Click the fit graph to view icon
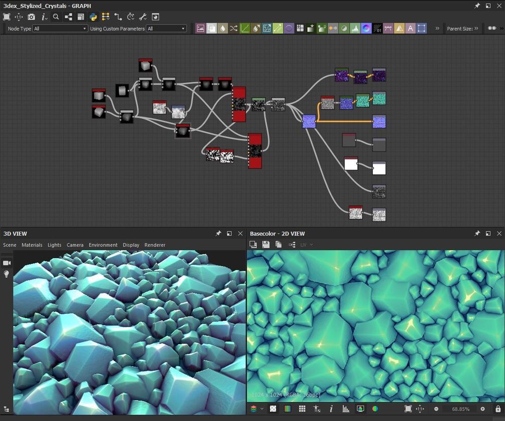The height and width of the screenshot is (421, 505). coord(7,17)
